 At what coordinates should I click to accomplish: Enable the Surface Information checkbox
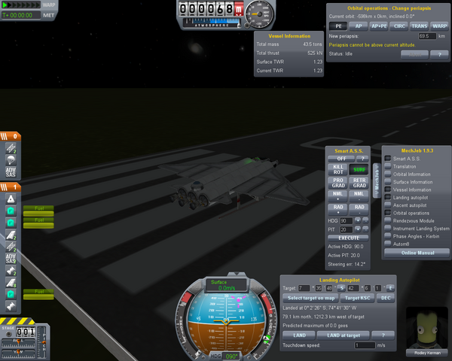(388, 182)
